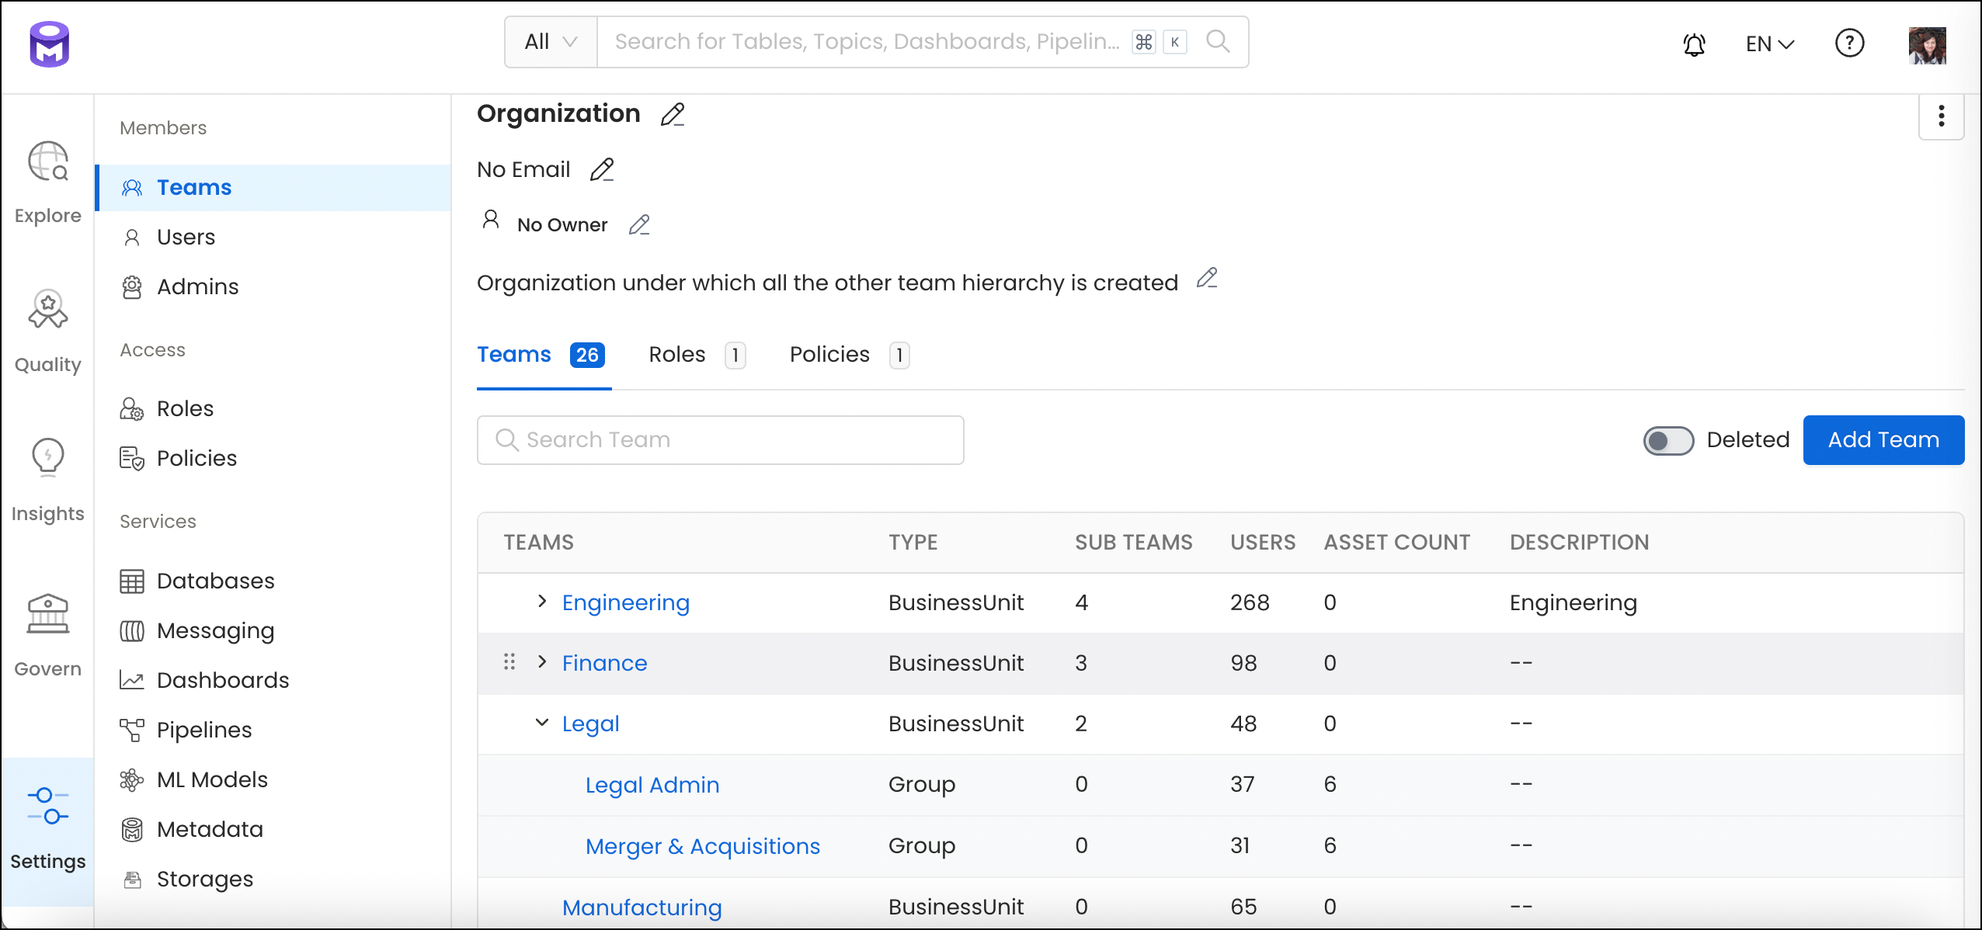Open the help question mark menu
This screenshot has height=930, width=1982.
(x=1849, y=43)
